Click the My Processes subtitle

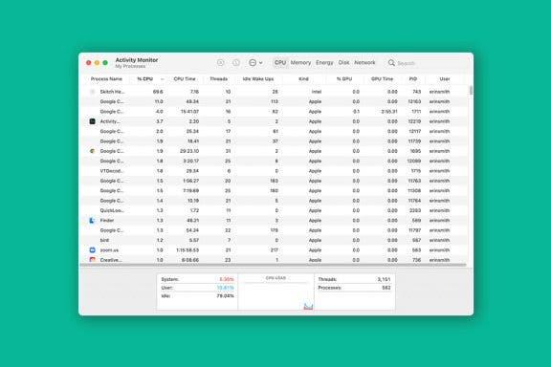point(130,66)
